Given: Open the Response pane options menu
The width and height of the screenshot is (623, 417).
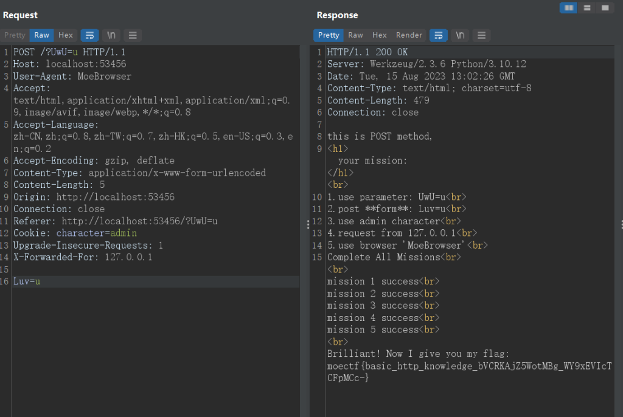Looking at the screenshot, I should pyautogui.click(x=482, y=35).
